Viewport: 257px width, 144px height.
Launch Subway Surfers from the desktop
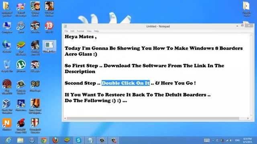coord(35,9)
